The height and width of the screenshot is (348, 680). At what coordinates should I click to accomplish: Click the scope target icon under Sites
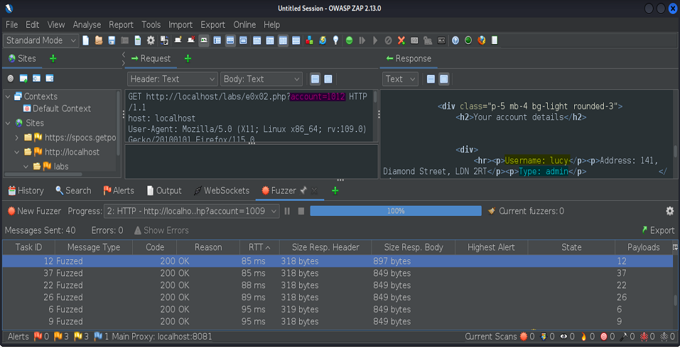pos(11,79)
